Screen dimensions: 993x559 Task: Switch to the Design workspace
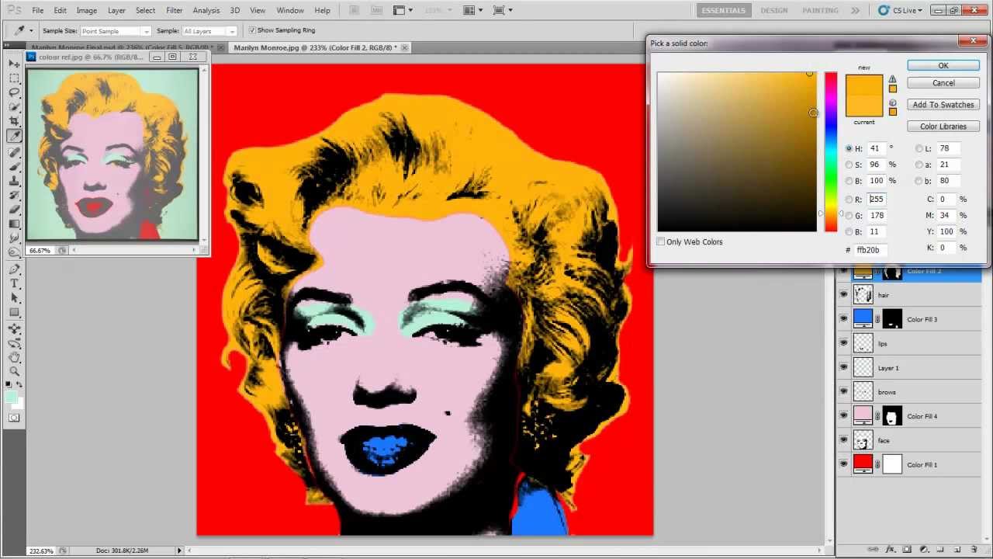click(x=773, y=10)
